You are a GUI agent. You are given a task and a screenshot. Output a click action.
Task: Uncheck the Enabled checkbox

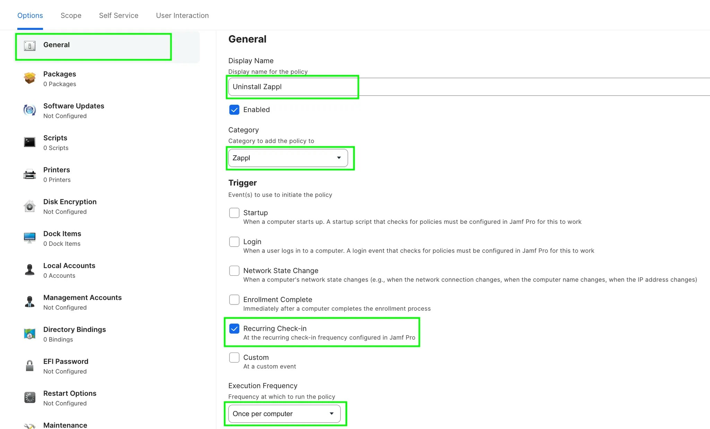[x=234, y=110]
